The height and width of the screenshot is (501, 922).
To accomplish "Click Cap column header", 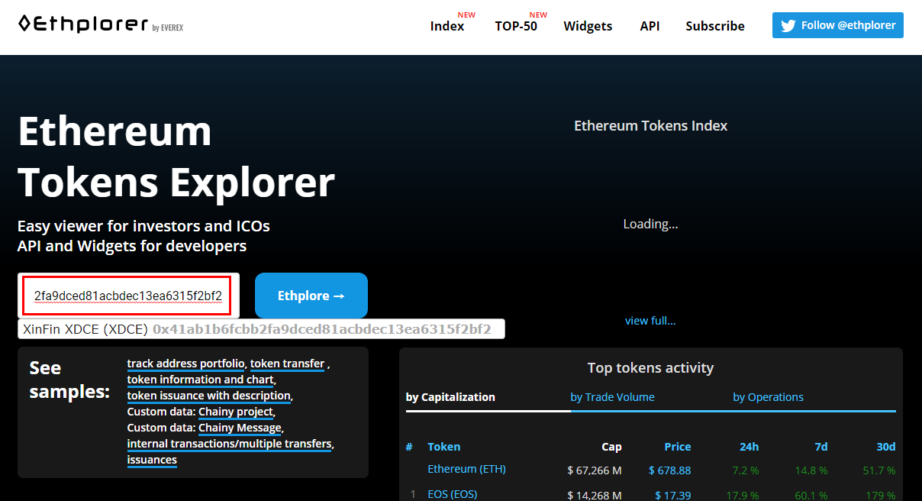I will (611, 447).
